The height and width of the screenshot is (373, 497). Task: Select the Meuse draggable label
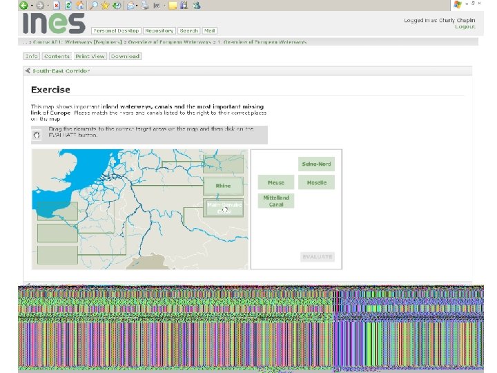pos(275,182)
